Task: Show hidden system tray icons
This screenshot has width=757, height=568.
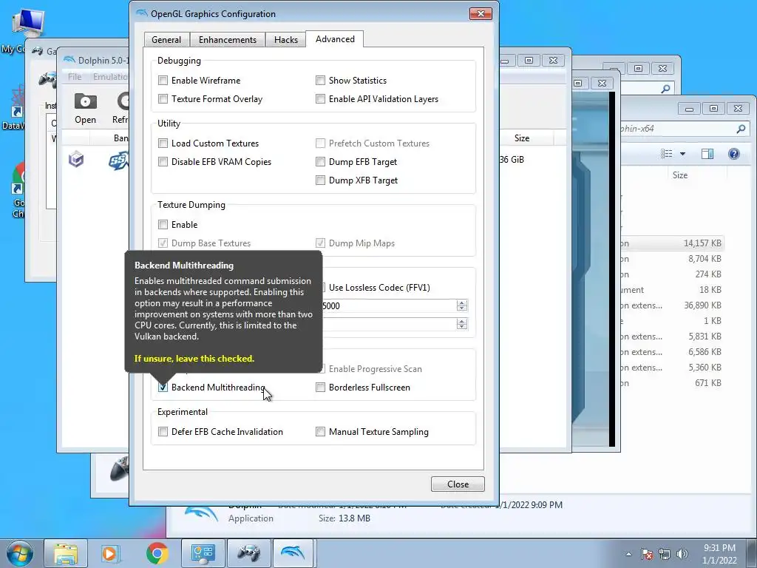Action: (628, 554)
